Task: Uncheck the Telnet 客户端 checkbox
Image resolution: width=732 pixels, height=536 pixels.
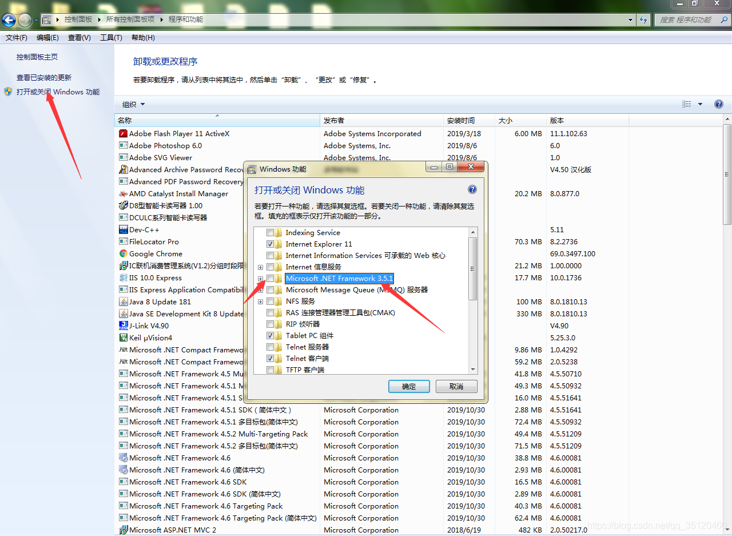Action: coord(270,359)
